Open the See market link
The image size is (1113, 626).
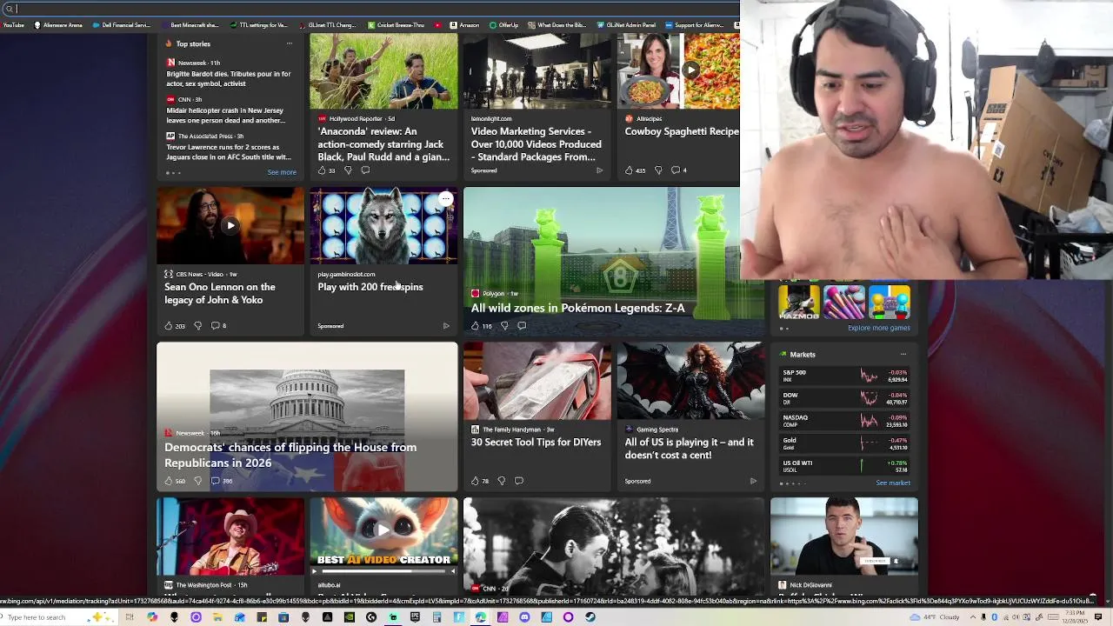click(x=893, y=483)
